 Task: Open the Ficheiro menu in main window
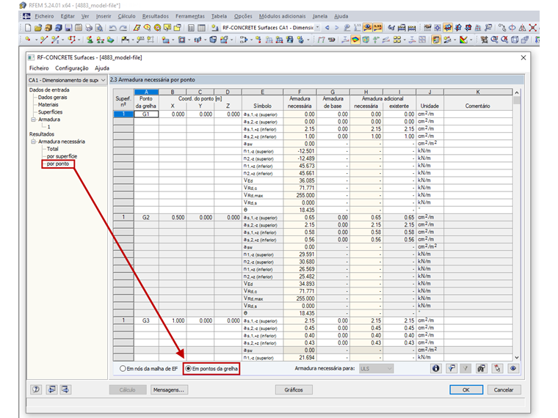(x=44, y=16)
